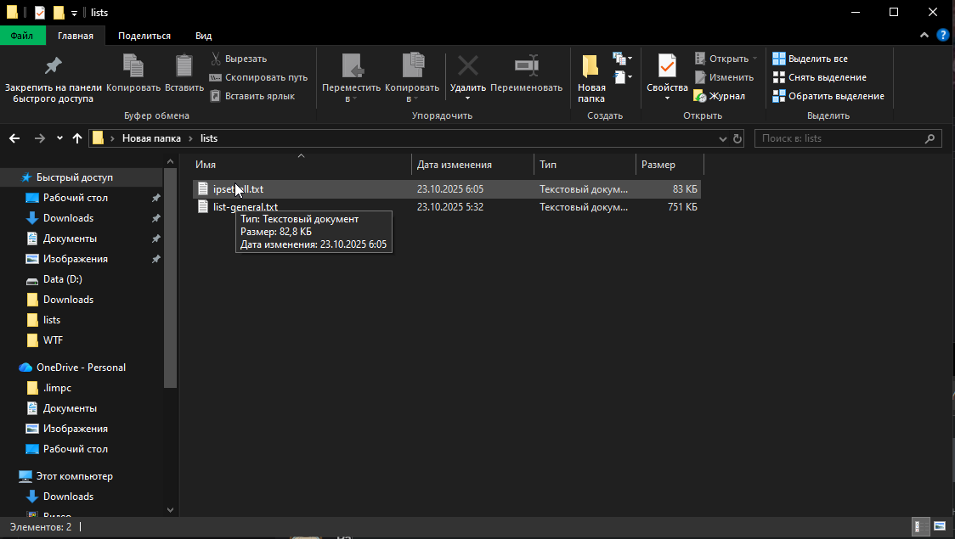The height and width of the screenshot is (539, 955).
Task: Pin folder to Quick access panel
Action: pos(53,79)
